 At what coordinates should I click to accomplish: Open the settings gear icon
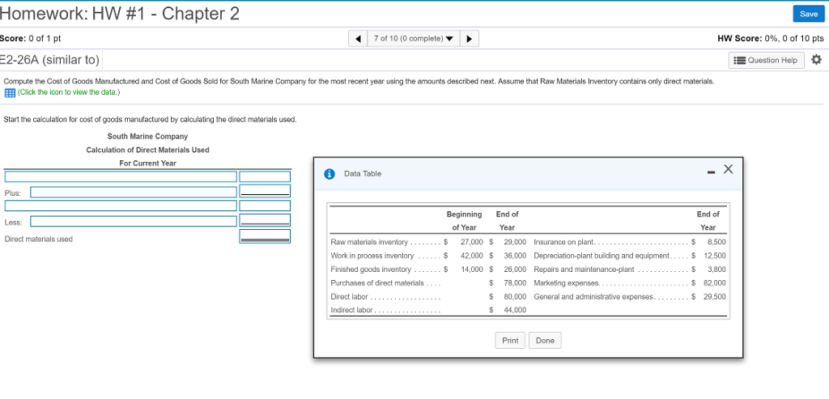coord(816,60)
